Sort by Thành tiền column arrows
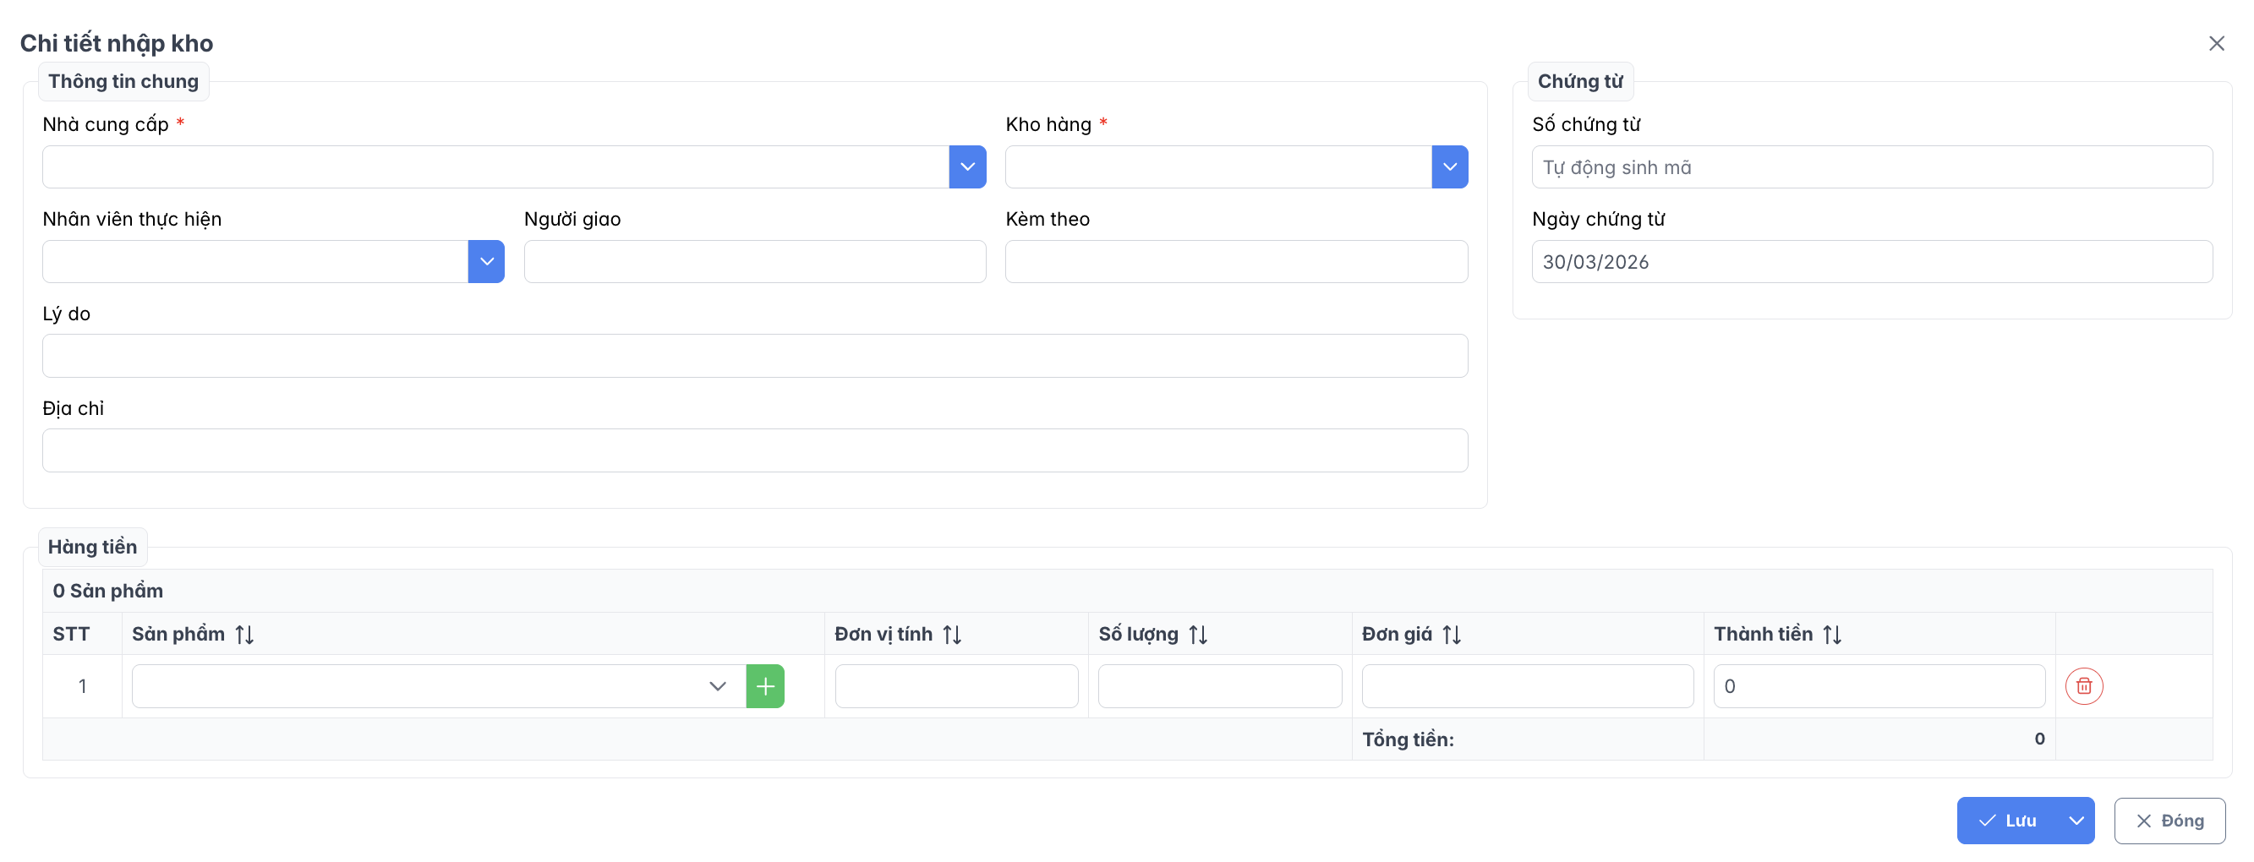 [x=1832, y=635]
